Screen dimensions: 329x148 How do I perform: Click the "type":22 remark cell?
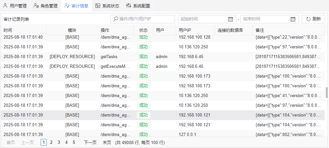[288, 37]
